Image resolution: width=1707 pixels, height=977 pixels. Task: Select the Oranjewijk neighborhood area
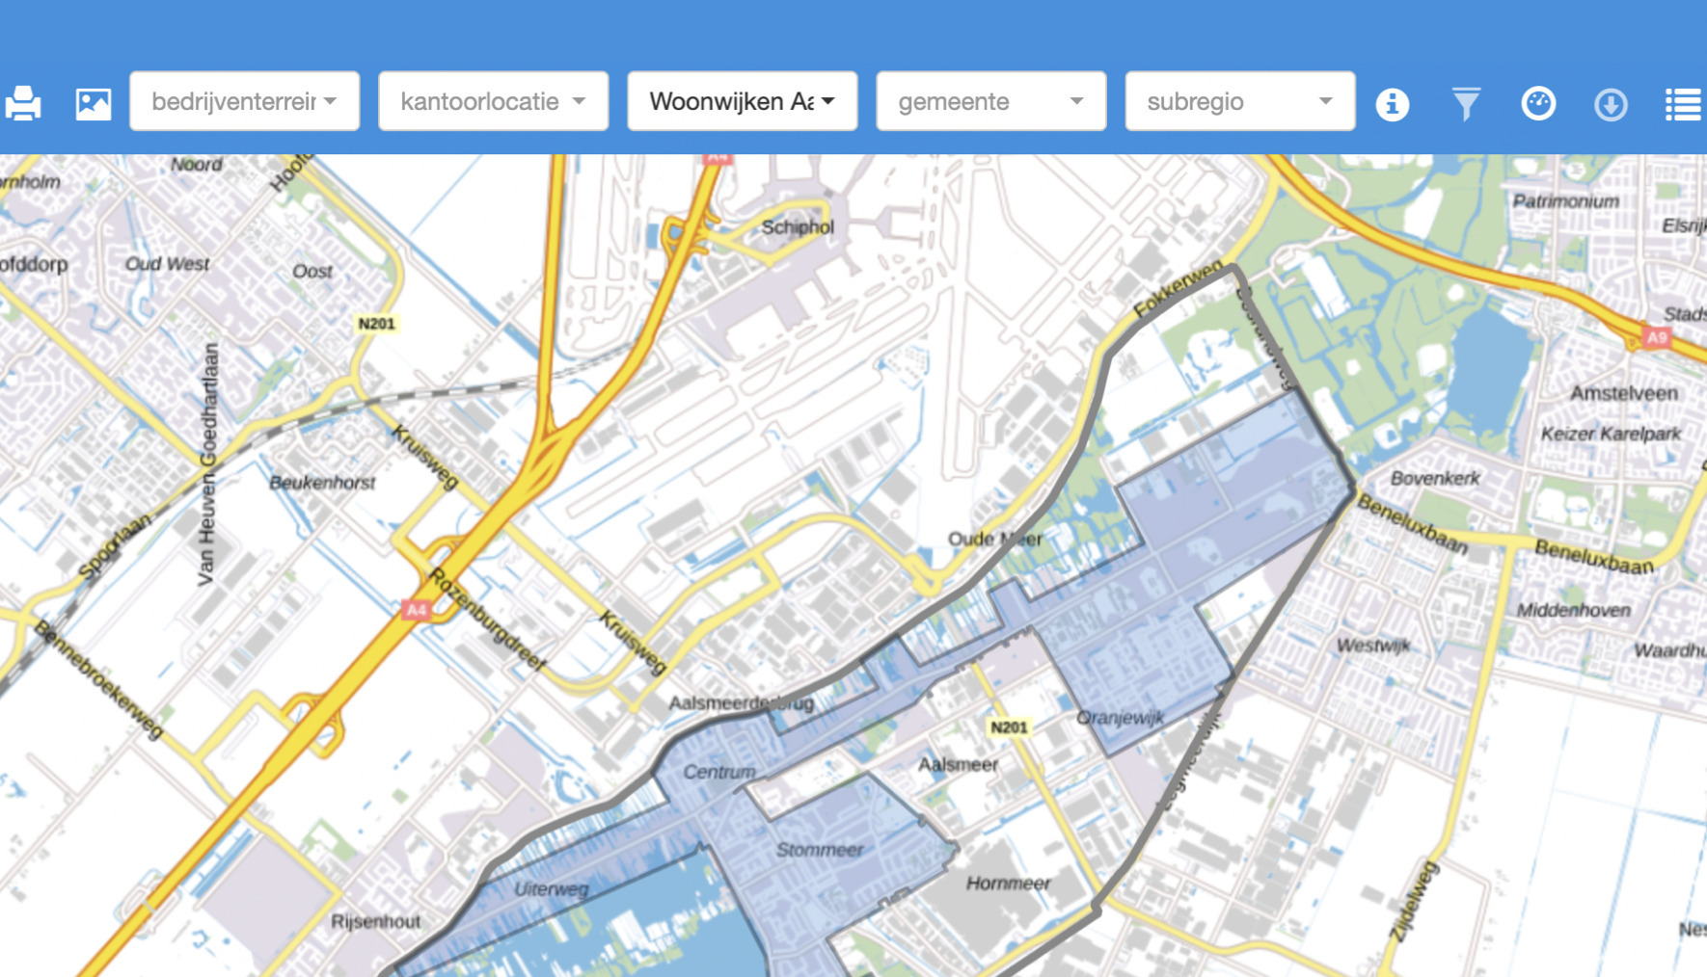tap(1120, 718)
